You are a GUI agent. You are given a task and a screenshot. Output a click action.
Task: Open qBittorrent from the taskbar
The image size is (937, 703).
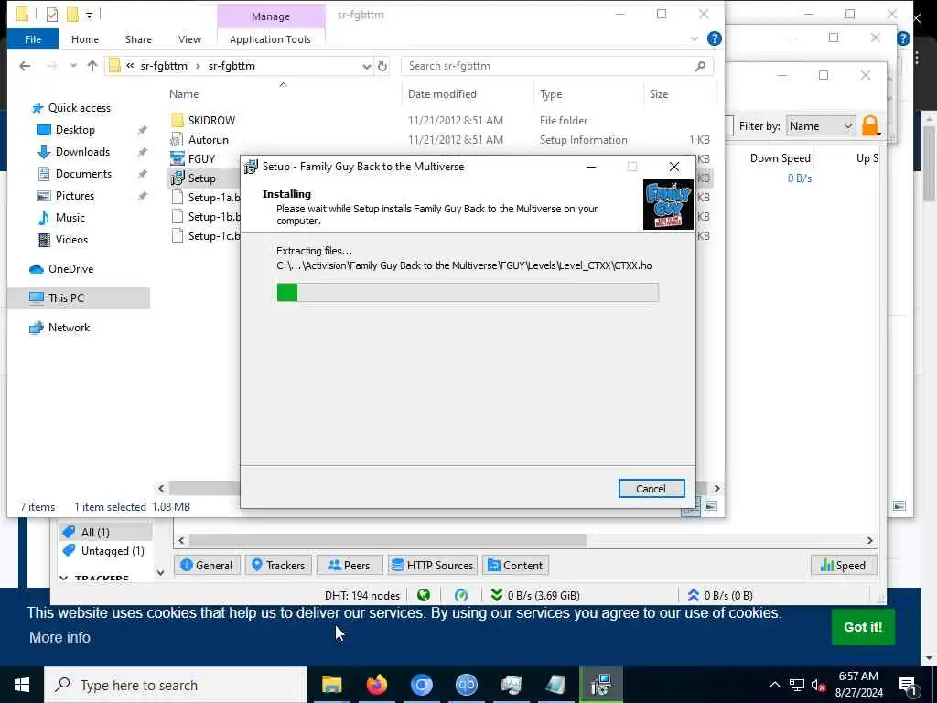click(466, 685)
